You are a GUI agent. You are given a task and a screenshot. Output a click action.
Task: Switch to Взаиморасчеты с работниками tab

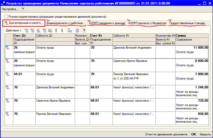click(x=66, y=23)
